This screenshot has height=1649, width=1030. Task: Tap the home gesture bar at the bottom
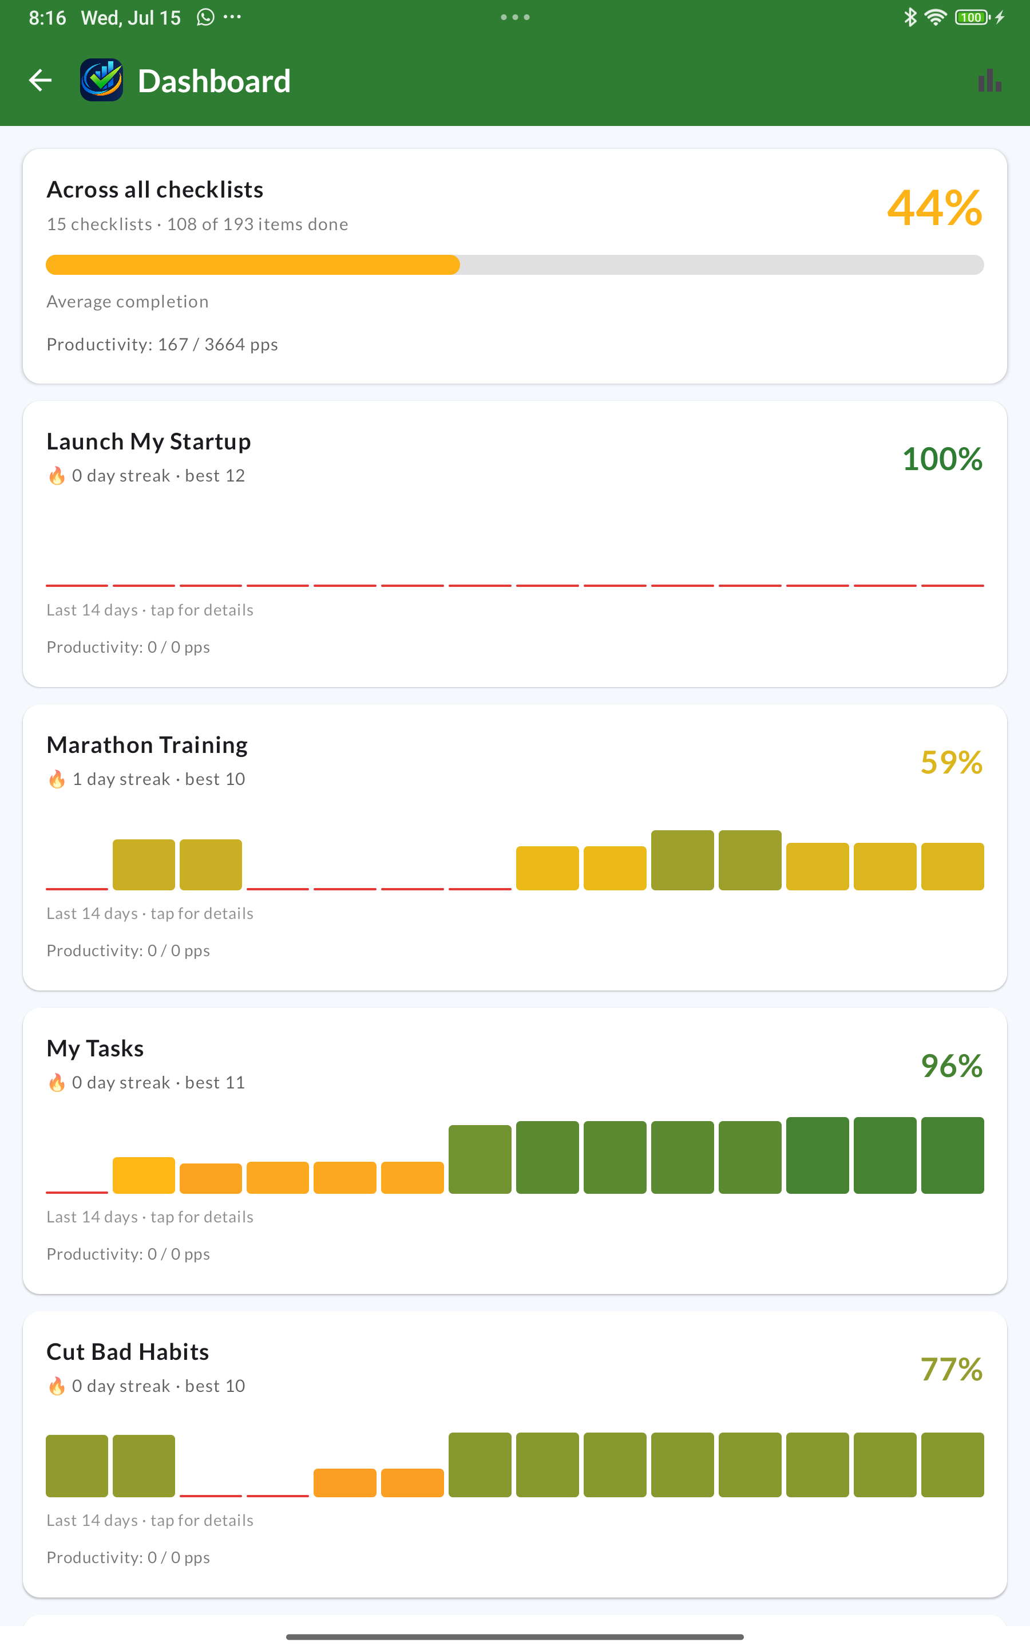[515, 1636]
